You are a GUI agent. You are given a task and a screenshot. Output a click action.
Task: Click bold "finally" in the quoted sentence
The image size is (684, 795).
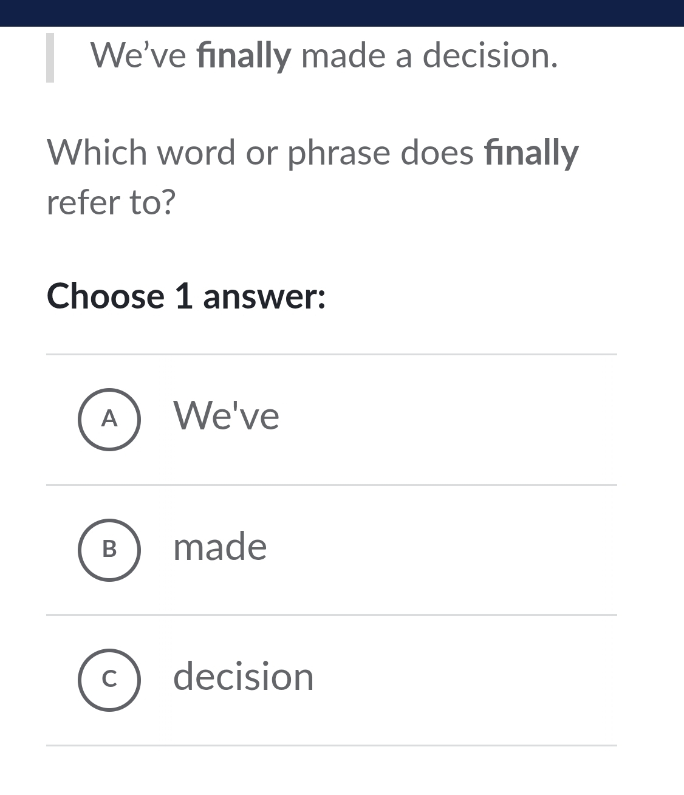click(x=244, y=56)
